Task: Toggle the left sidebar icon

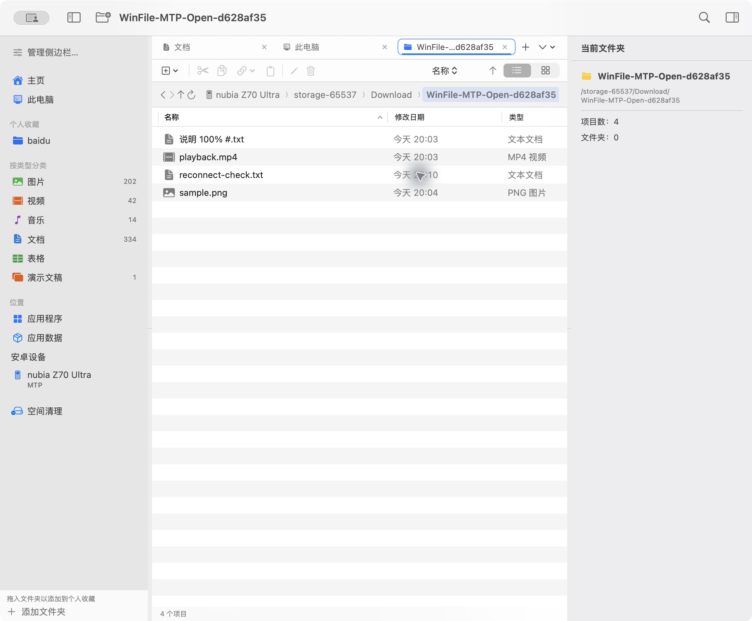Action: point(74,17)
